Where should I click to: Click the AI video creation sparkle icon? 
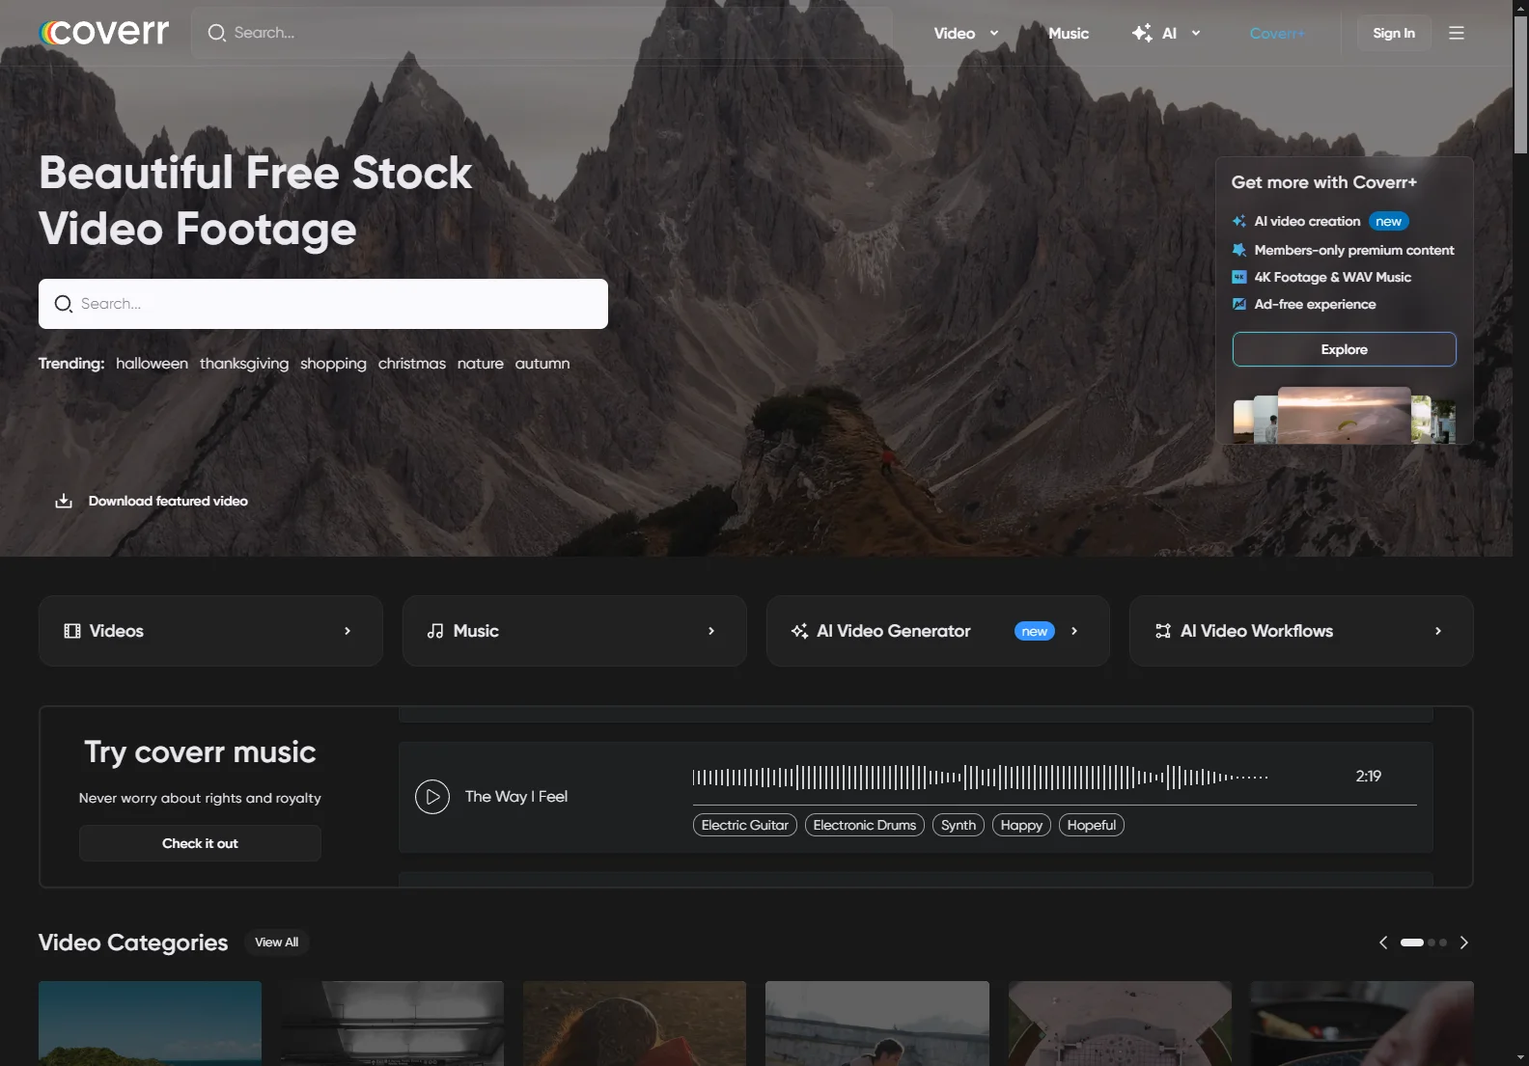click(1239, 221)
